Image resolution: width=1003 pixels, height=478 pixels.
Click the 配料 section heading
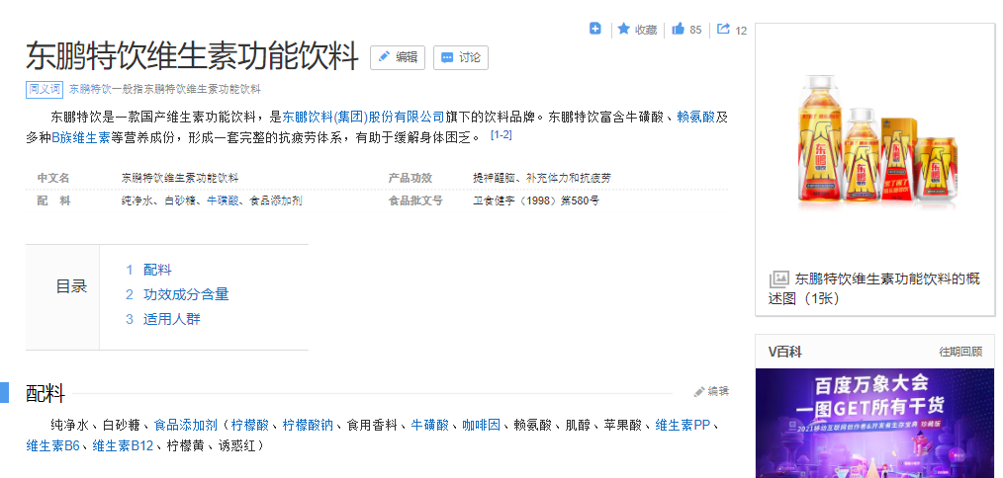point(46,394)
